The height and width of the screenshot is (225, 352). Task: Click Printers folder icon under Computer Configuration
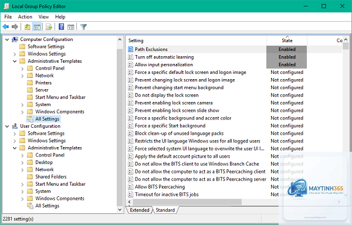pyautogui.click(x=30, y=83)
